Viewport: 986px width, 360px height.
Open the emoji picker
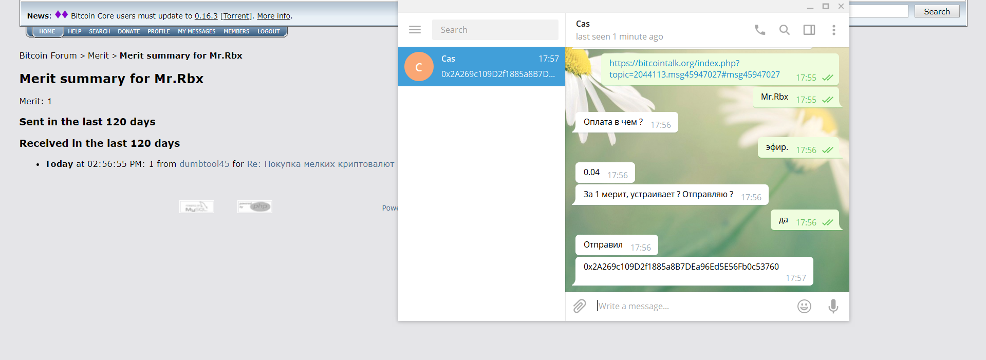[804, 306]
